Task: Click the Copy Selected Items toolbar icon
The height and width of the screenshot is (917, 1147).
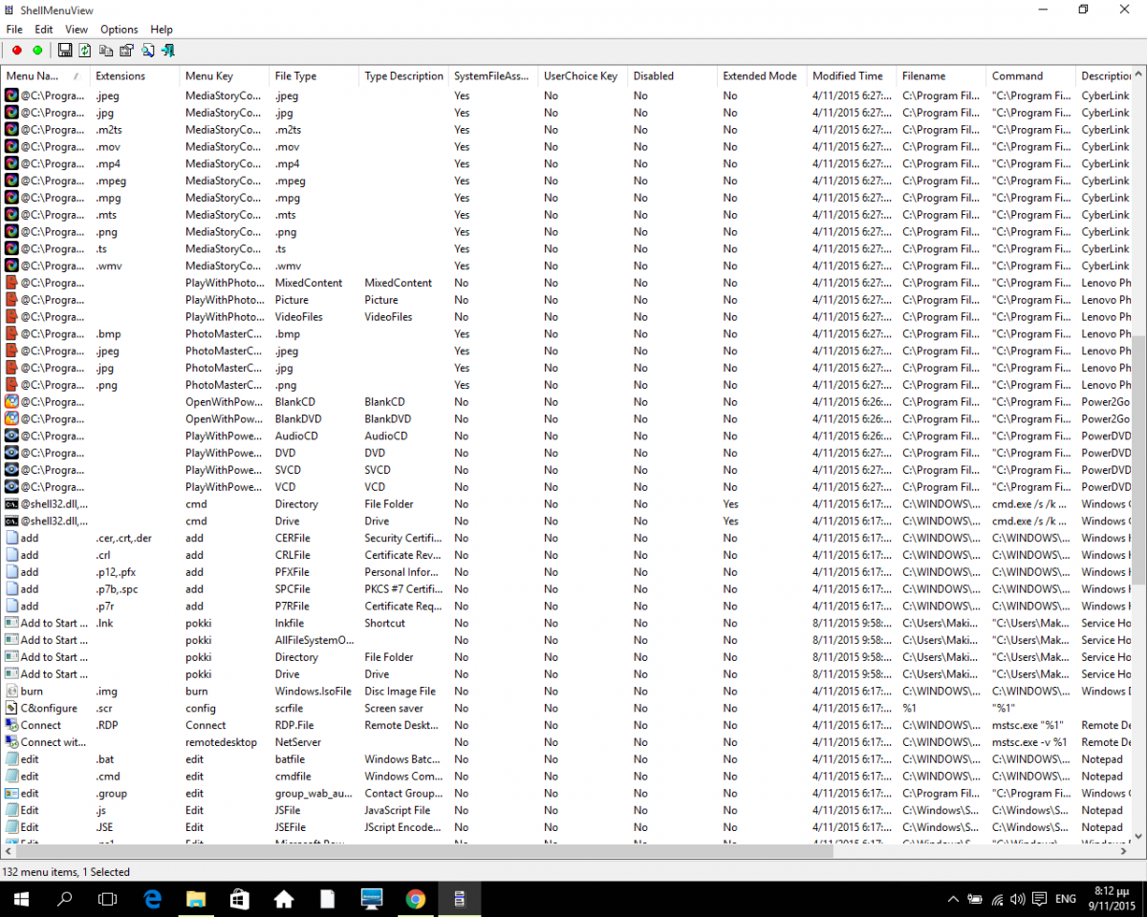Action: (106, 51)
